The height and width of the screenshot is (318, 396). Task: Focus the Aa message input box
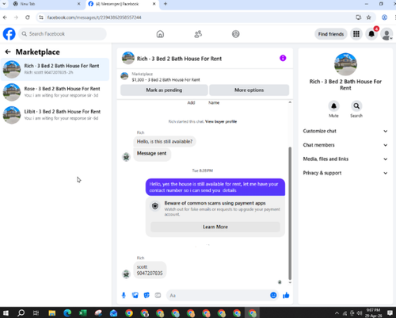pos(218,295)
